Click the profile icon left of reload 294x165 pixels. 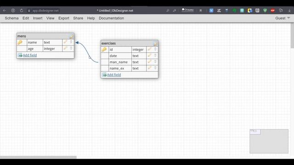pos(13,11)
